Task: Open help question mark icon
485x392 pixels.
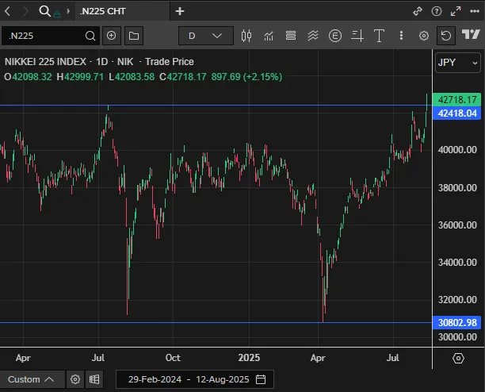Action: (x=437, y=11)
